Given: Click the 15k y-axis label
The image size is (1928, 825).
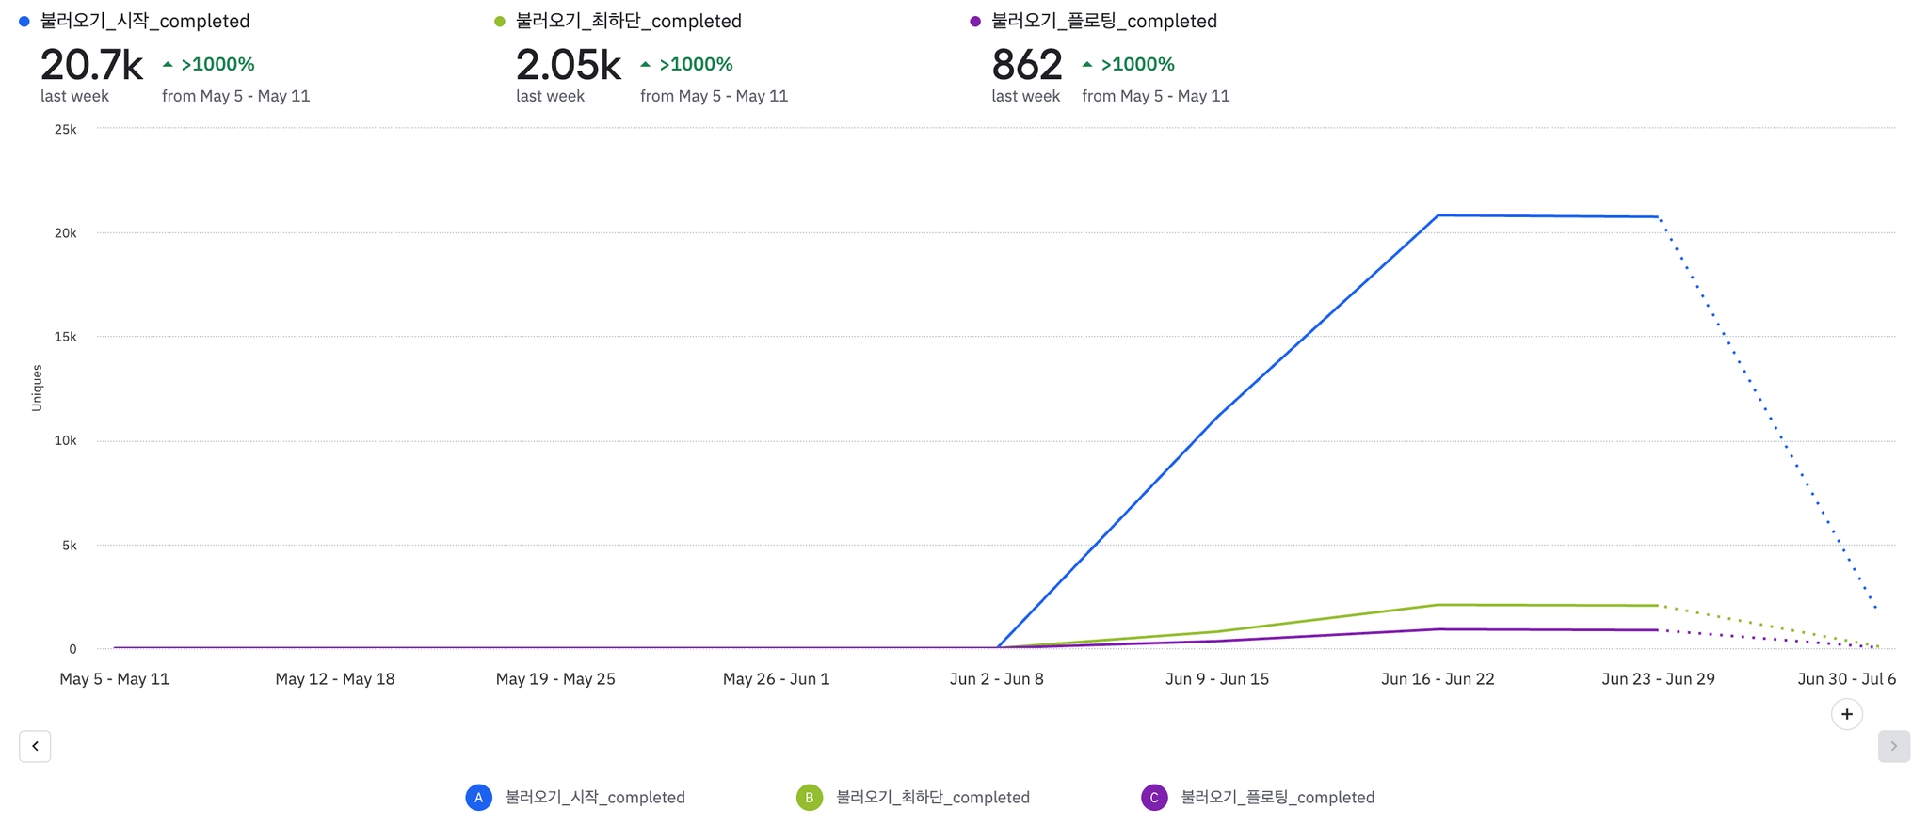Looking at the screenshot, I should click(x=66, y=337).
